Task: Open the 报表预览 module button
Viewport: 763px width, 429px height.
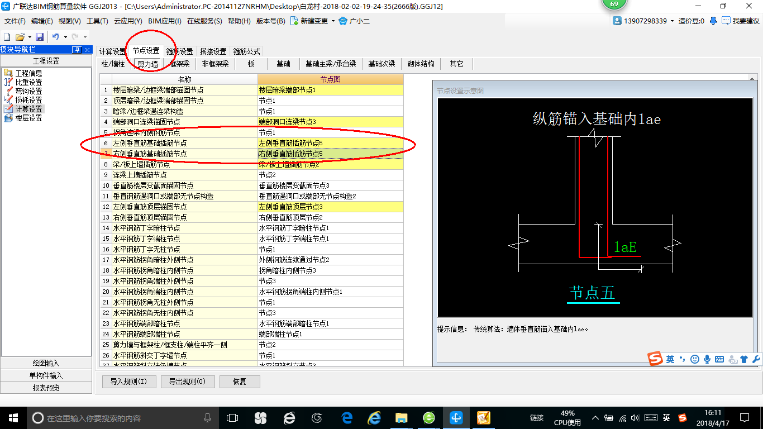Action: [x=46, y=388]
